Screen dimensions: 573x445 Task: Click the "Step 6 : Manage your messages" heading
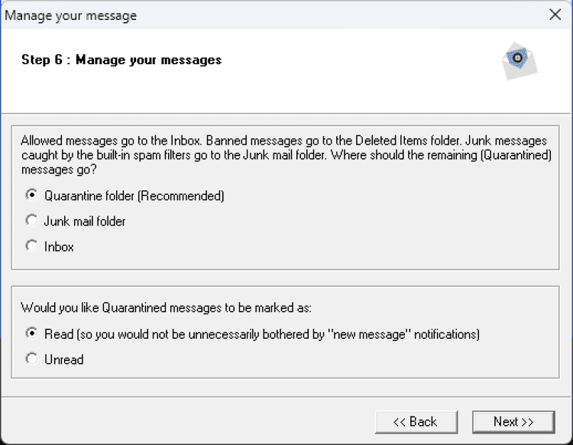pos(121,60)
